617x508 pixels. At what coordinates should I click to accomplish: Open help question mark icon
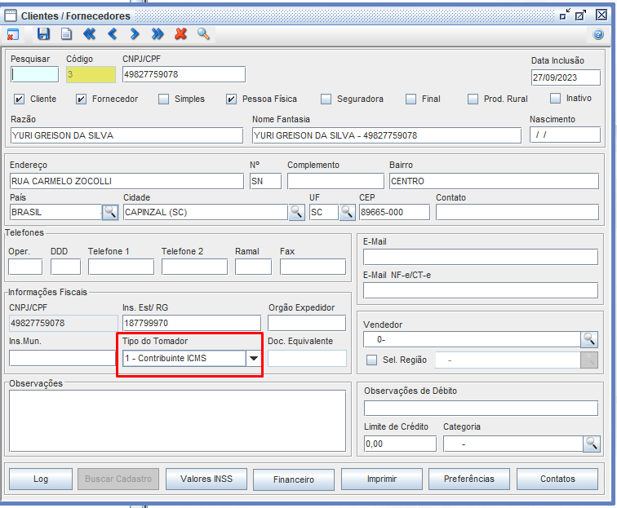point(598,34)
